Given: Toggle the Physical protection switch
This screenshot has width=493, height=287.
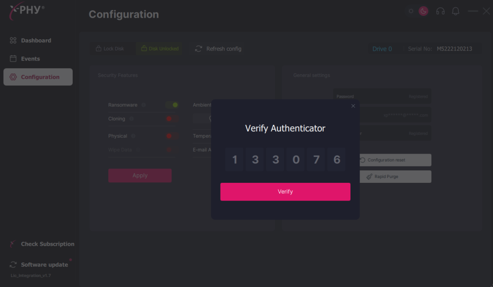Looking at the screenshot, I should coord(172,136).
